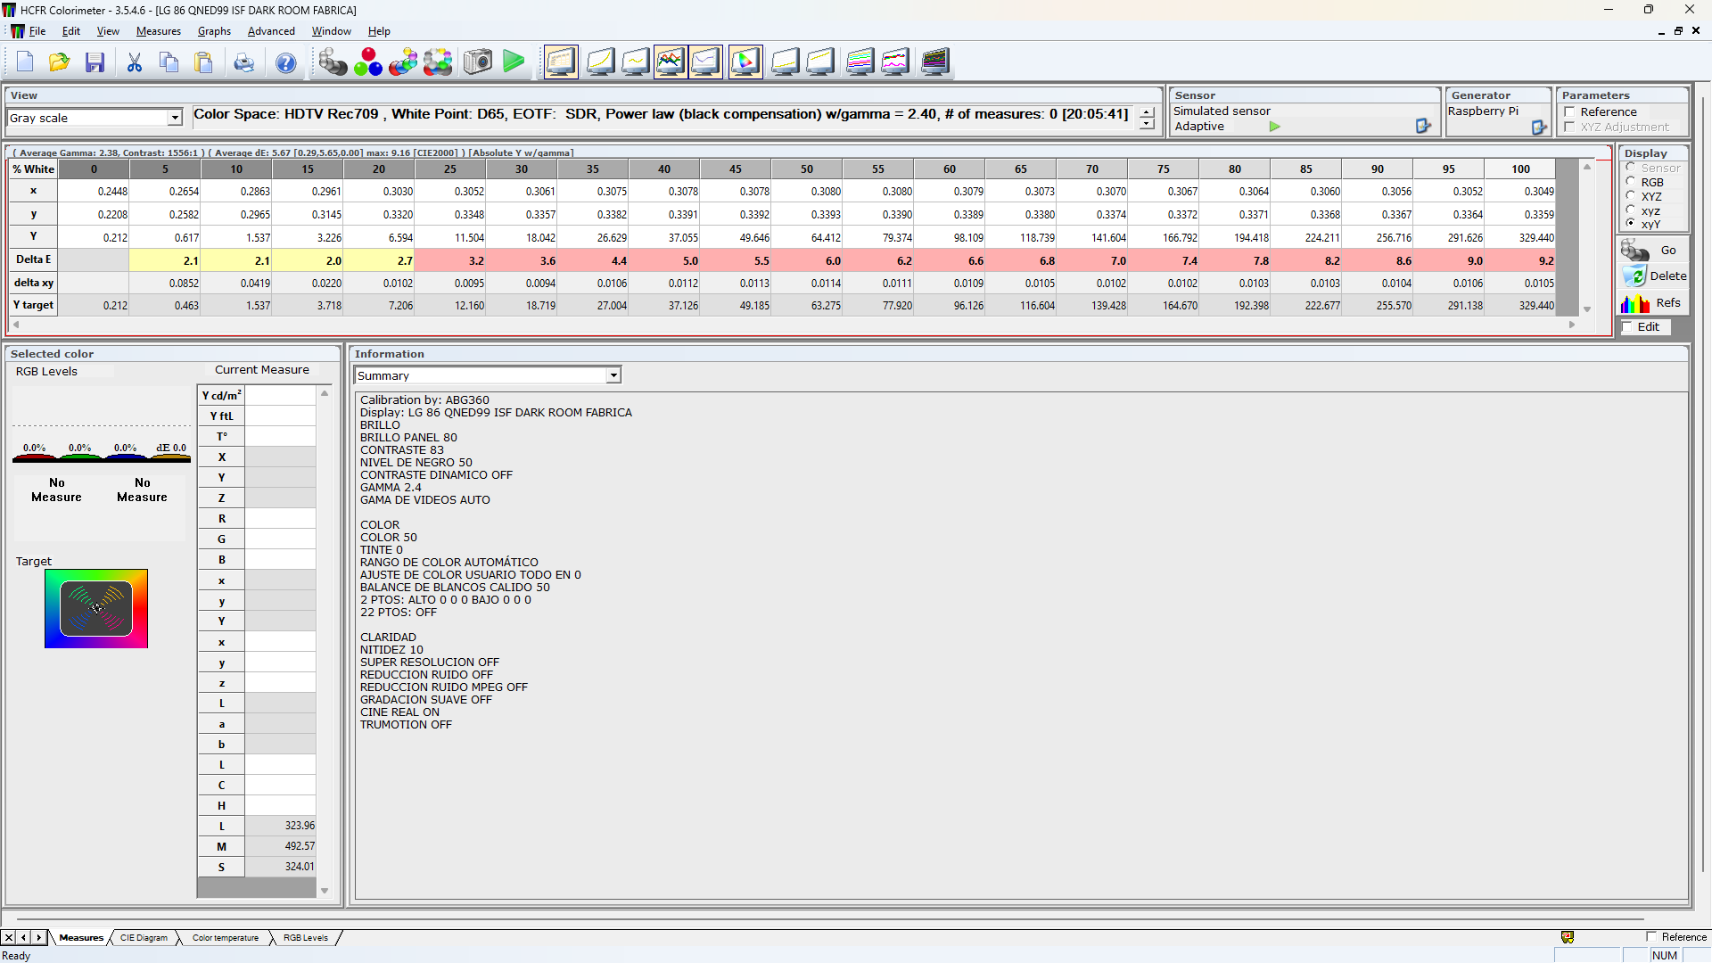This screenshot has width=1712, height=963.
Task: Click the Target color gamut swatch
Action: click(x=96, y=609)
